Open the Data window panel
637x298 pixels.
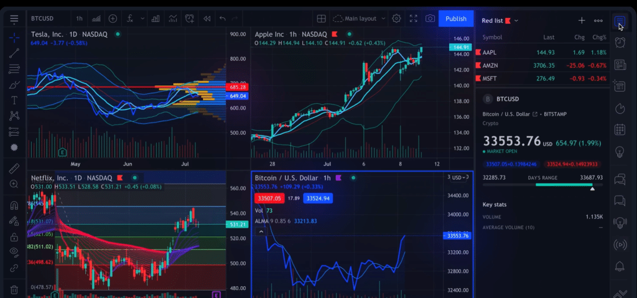pyautogui.click(x=620, y=86)
